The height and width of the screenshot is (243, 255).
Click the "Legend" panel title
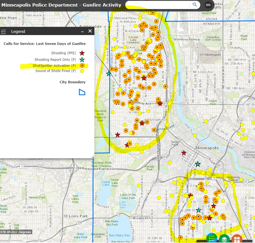click(18, 32)
